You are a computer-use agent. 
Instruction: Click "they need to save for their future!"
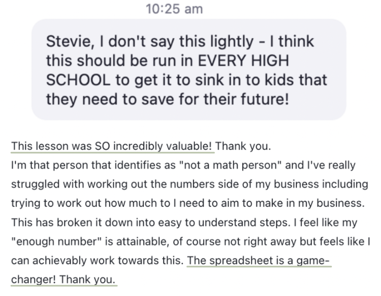167,99
